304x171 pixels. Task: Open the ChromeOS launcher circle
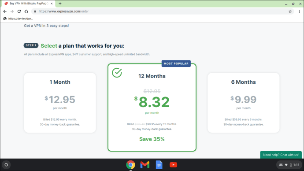click(x=6, y=165)
